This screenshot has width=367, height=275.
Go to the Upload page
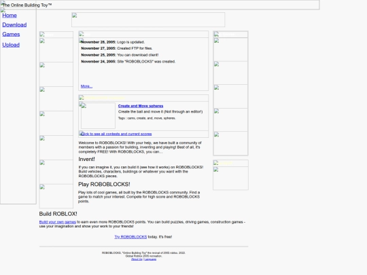pyautogui.click(x=11, y=45)
